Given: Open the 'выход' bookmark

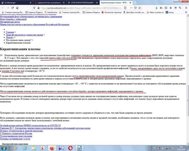Looking at the screenshot, I should click(169, 12).
